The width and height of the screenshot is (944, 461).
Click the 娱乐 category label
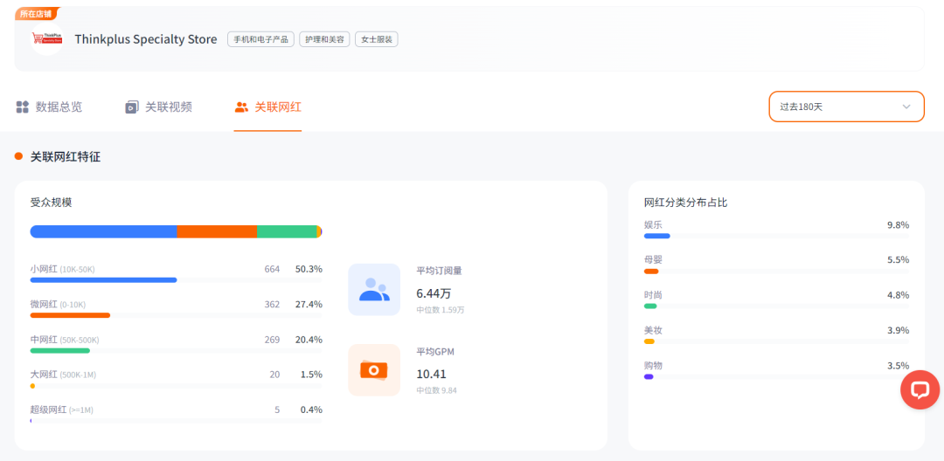point(653,224)
